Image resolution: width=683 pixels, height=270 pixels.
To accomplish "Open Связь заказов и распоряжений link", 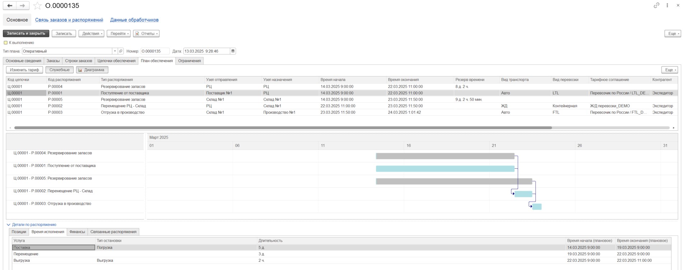I will coord(69,20).
